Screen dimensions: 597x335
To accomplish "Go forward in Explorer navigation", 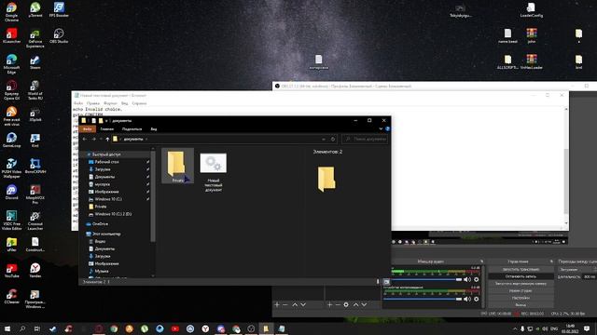I will tap(93, 139).
